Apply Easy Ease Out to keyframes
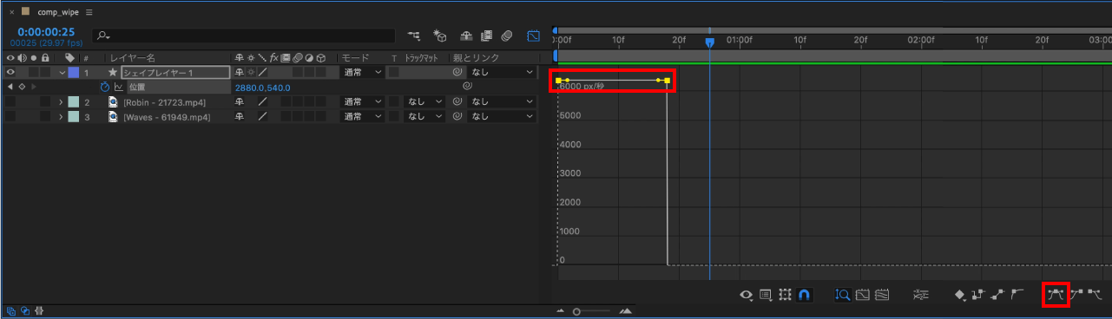 1095,295
